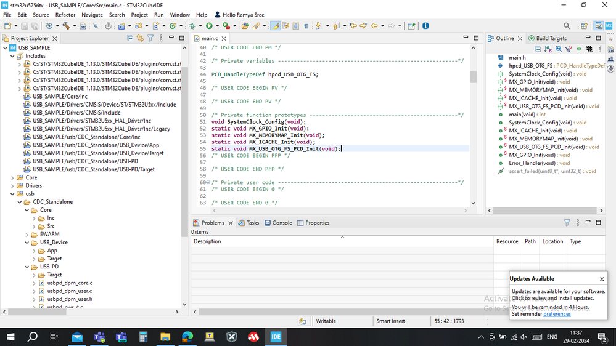Open the Microchip app in taskbar
The image size is (616, 346).
coord(253,337)
